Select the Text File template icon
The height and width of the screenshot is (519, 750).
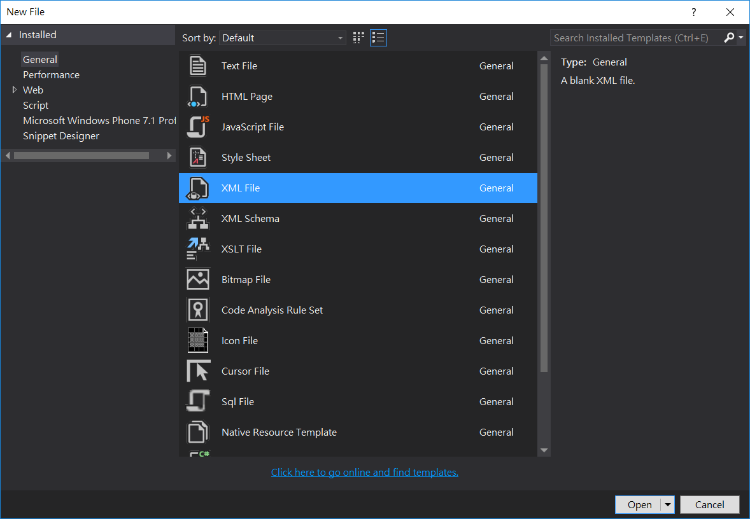(x=197, y=66)
